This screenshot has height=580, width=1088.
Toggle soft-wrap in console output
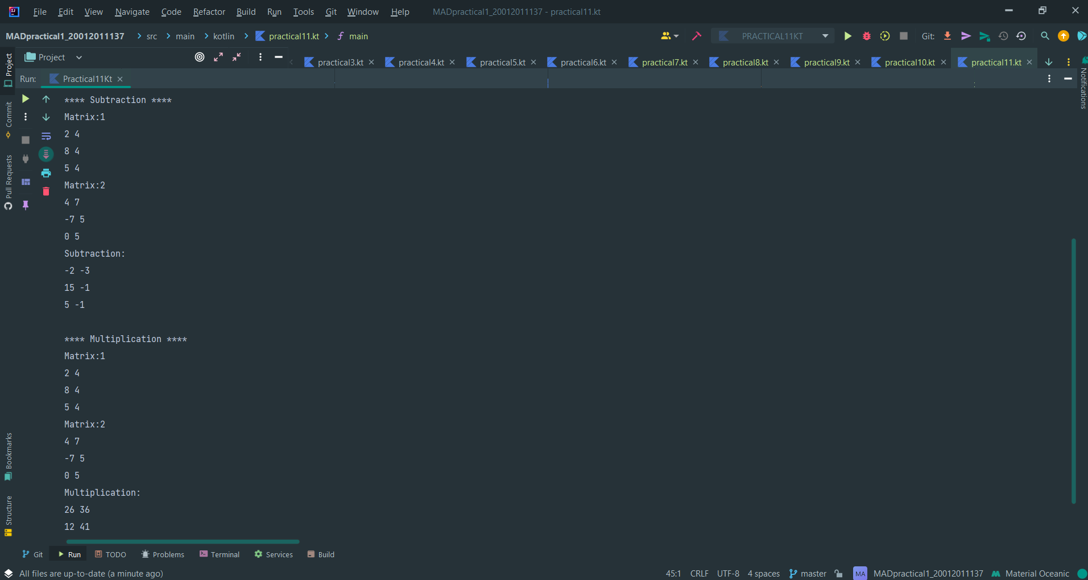46,136
